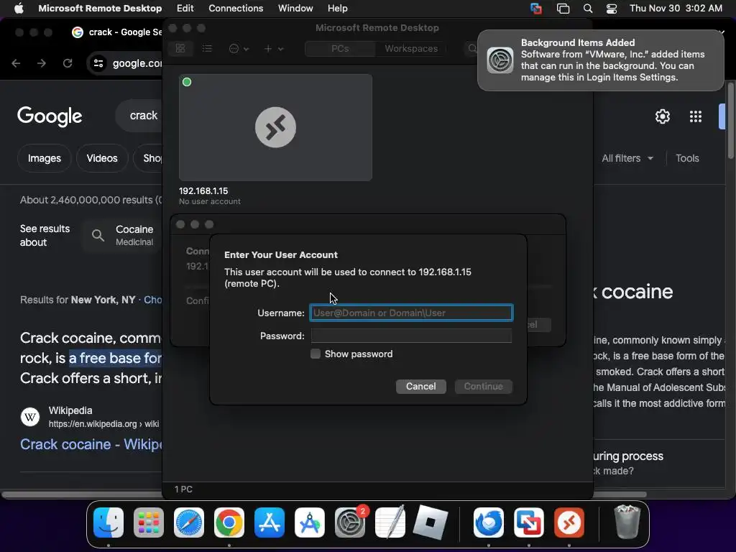Select the Workspaces tab
736x552 pixels.
411,48
